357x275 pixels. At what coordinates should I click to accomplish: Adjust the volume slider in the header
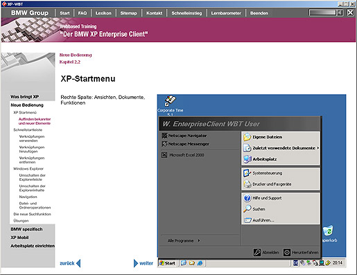322,12
